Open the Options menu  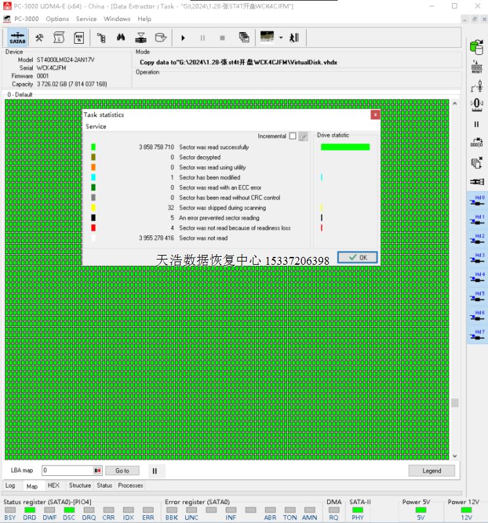(58, 19)
